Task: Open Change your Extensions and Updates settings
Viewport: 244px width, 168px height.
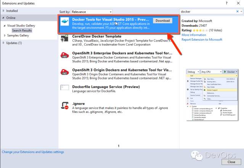Action: point(33,152)
